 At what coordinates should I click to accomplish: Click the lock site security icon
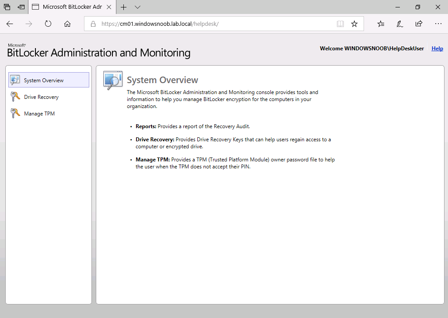[x=93, y=24]
